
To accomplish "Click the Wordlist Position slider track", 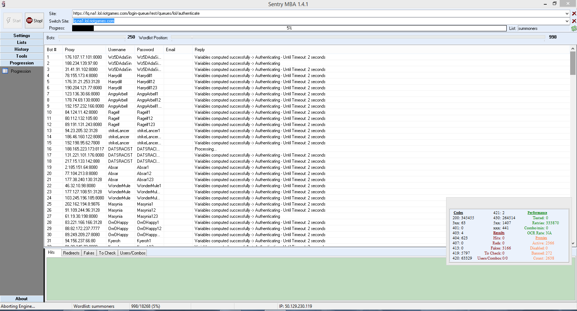I will (358, 37).
